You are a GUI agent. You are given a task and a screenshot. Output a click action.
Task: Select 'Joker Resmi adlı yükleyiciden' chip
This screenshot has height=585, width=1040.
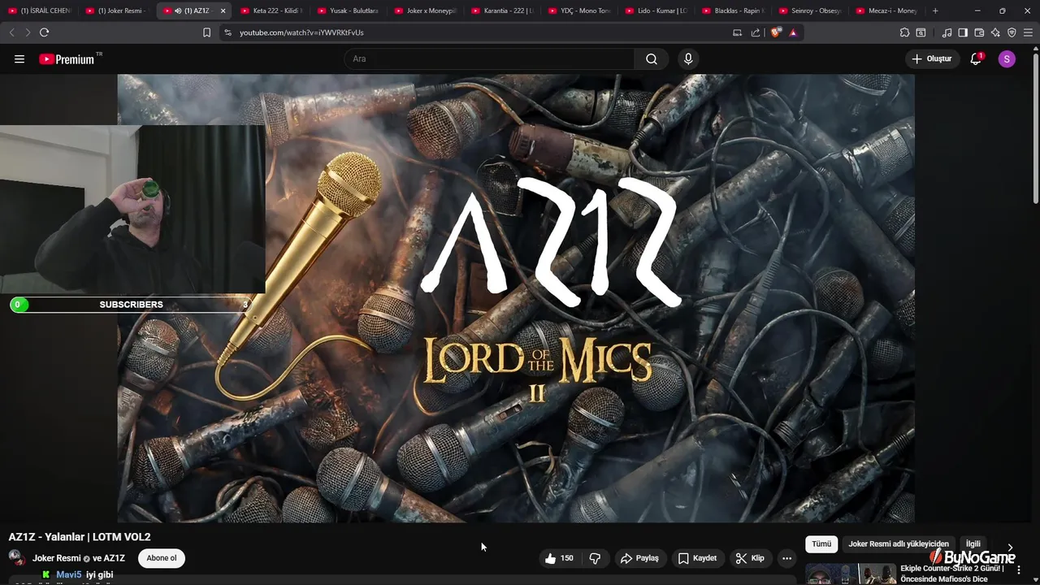(x=899, y=544)
